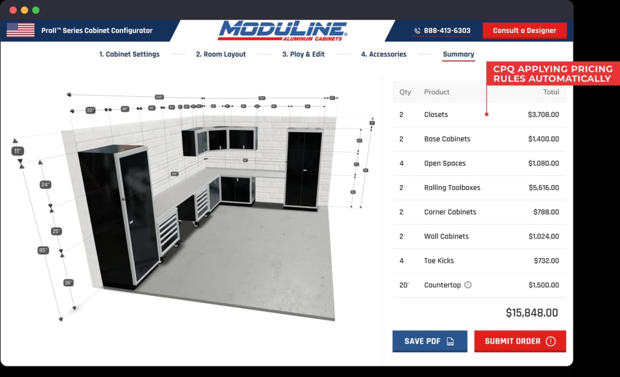Select the Open Spaces product row
This screenshot has height=377, width=620.
(x=479, y=163)
